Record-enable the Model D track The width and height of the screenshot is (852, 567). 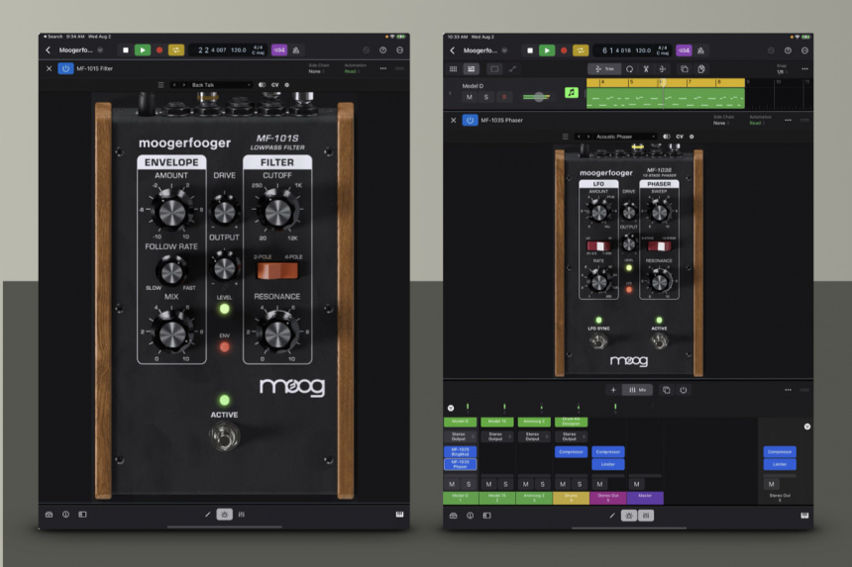(x=503, y=97)
